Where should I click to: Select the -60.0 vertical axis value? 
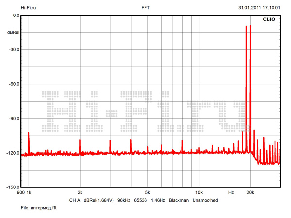tap(13, 84)
